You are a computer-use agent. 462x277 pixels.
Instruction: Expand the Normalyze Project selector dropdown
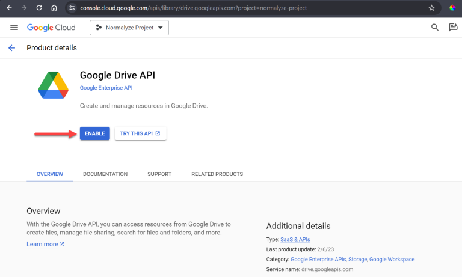click(129, 28)
